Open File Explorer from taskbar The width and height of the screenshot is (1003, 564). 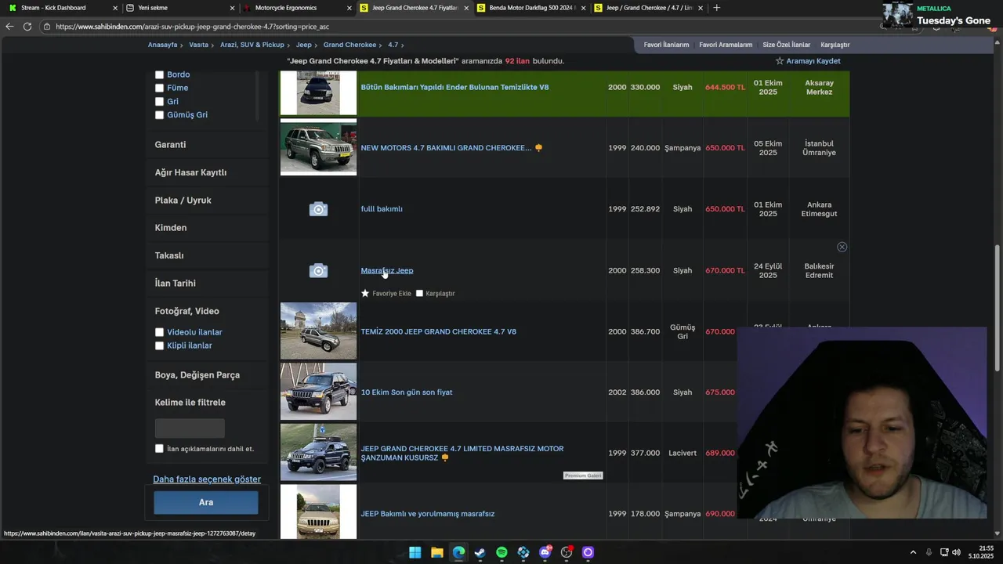437,552
